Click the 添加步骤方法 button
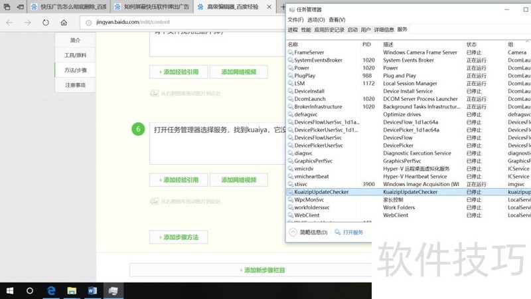 (178, 237)
